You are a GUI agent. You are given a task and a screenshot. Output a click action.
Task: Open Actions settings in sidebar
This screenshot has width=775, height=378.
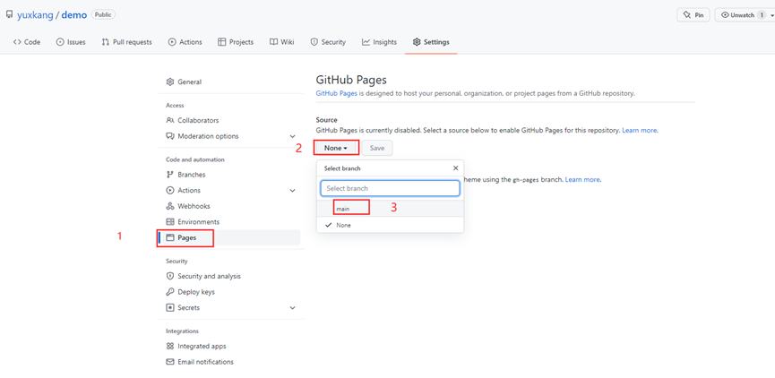189,191
